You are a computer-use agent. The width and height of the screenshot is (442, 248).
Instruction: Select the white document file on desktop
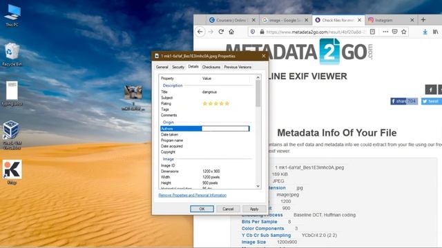click(x=12, y=94)
